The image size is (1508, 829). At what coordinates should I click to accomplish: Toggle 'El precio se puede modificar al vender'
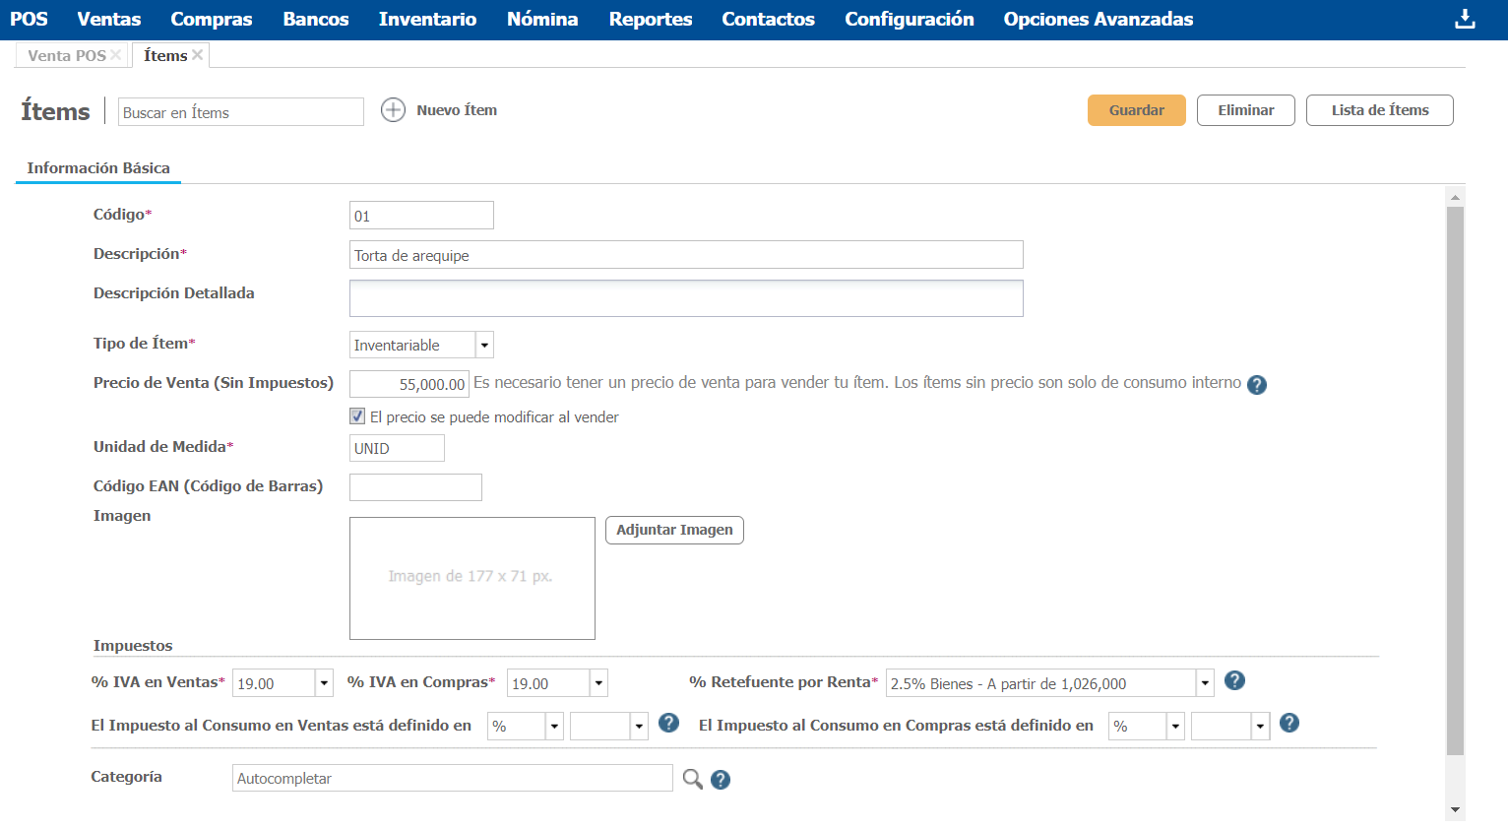click(x=357, y=416)
